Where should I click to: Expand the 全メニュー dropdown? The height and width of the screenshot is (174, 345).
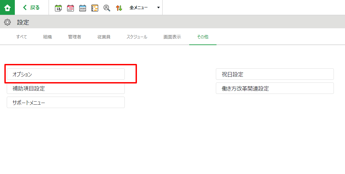click(x=145, y=8)
